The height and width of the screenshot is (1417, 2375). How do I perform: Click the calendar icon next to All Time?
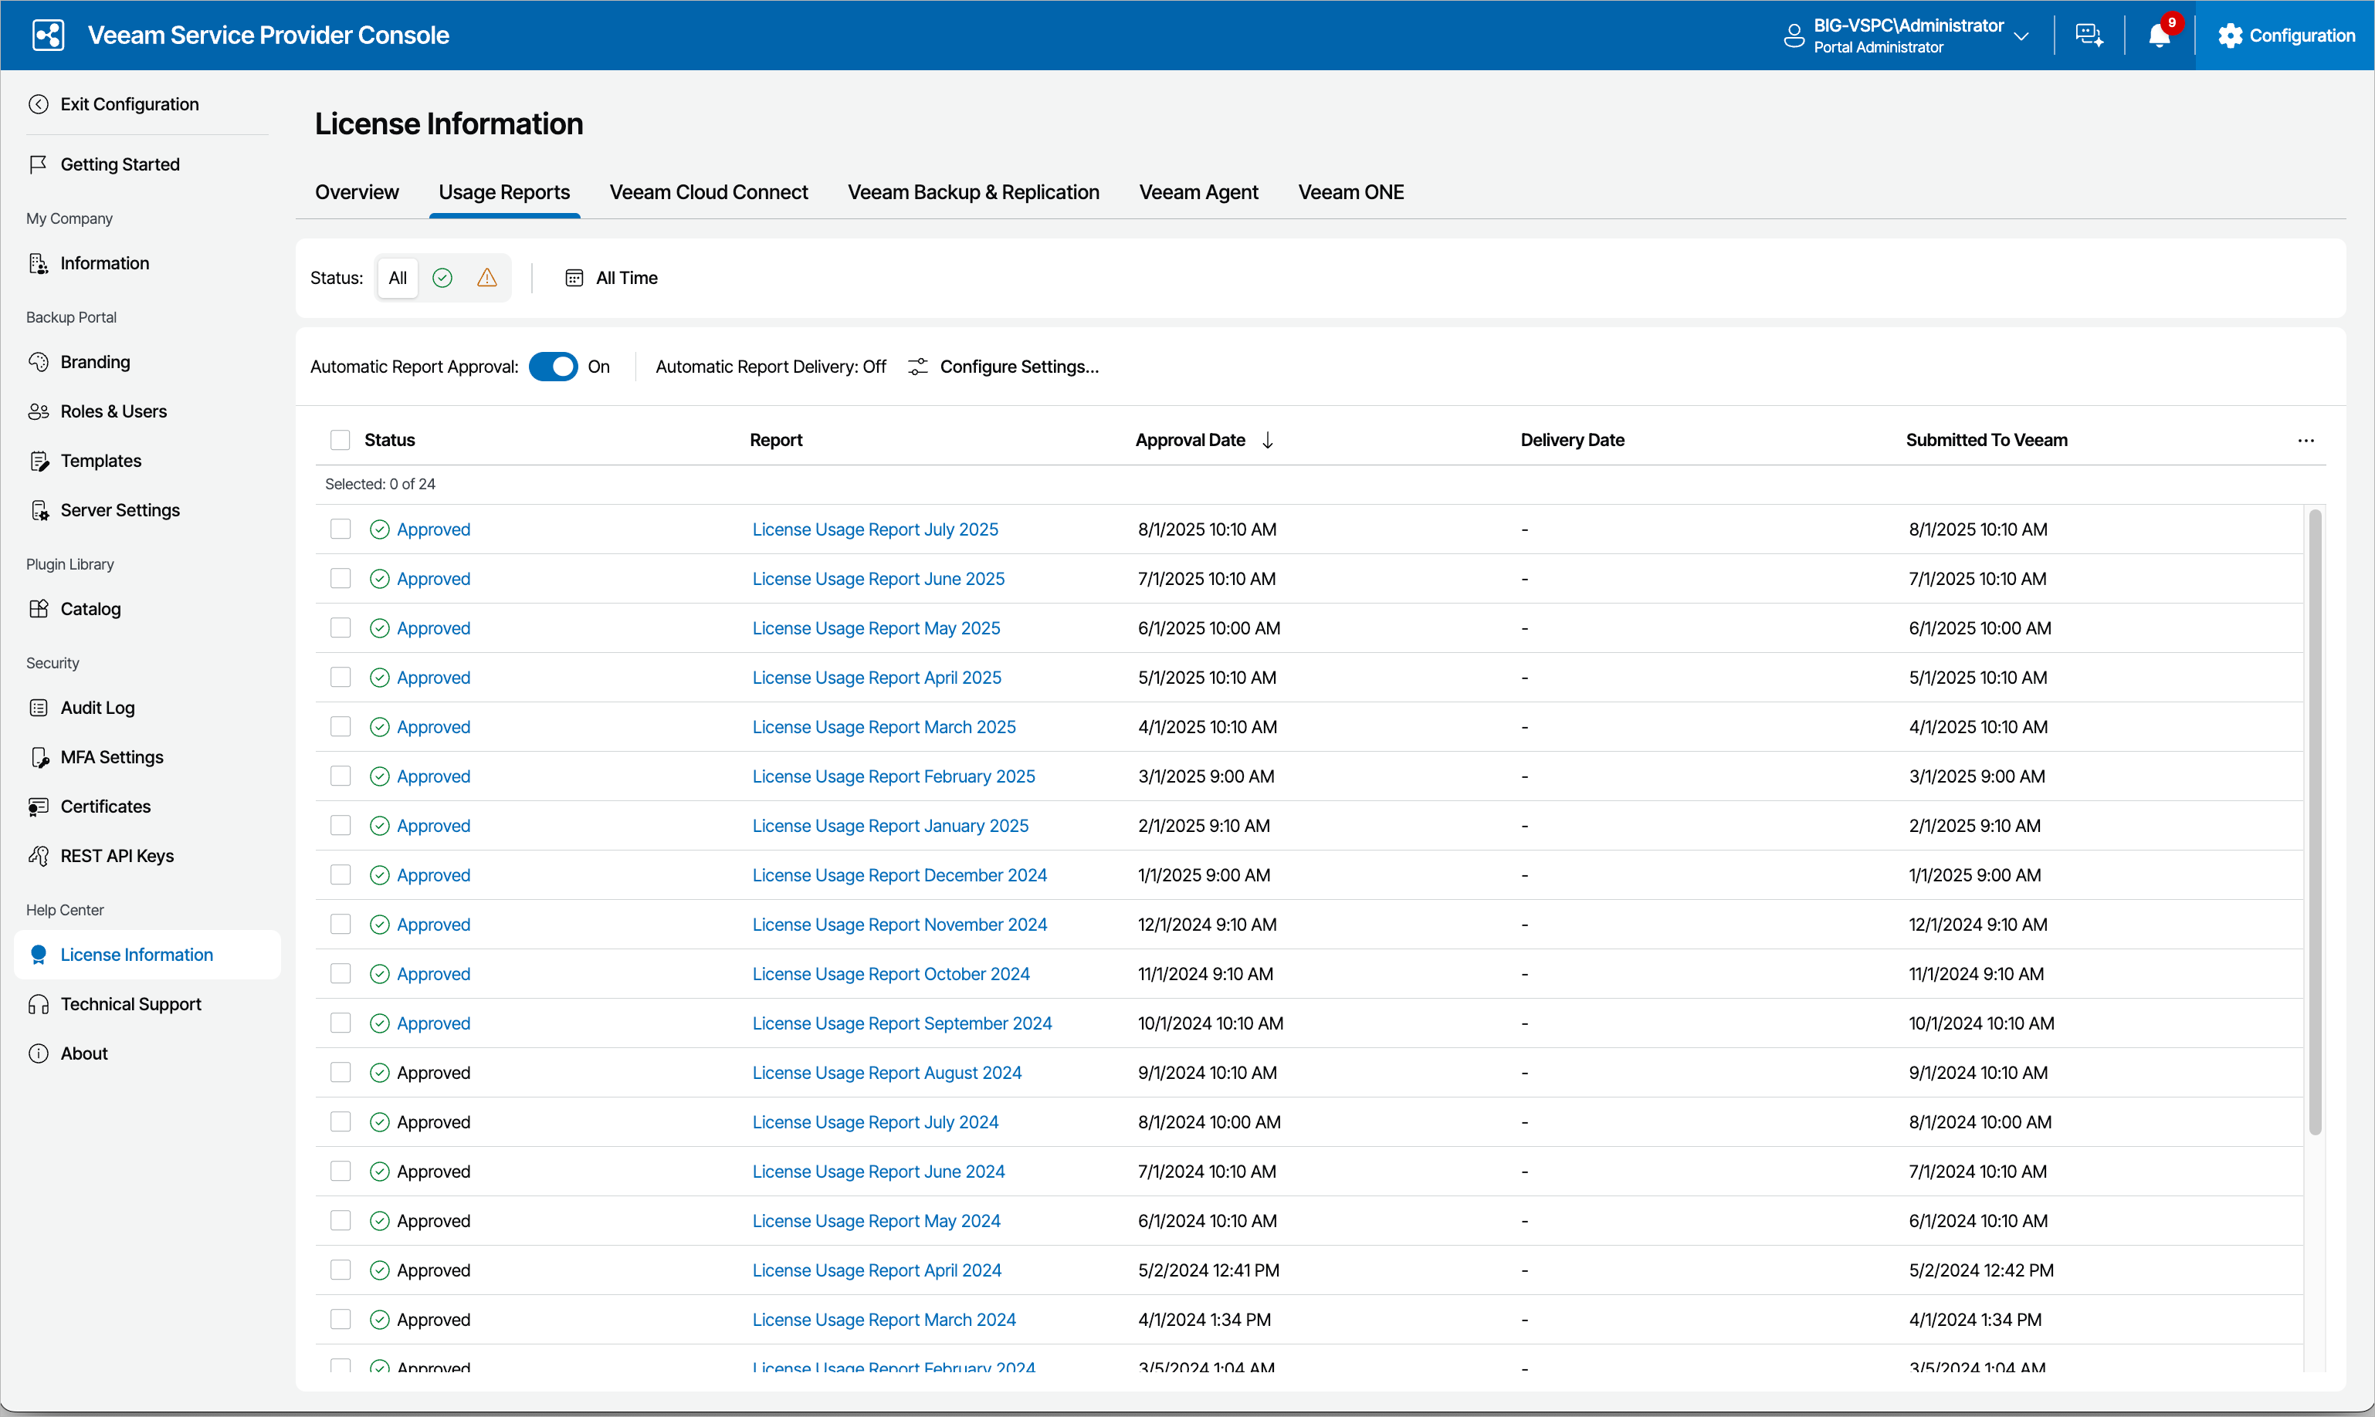(x=574, y=278)
